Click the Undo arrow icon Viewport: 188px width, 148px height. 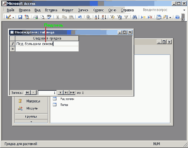(80, 17)
